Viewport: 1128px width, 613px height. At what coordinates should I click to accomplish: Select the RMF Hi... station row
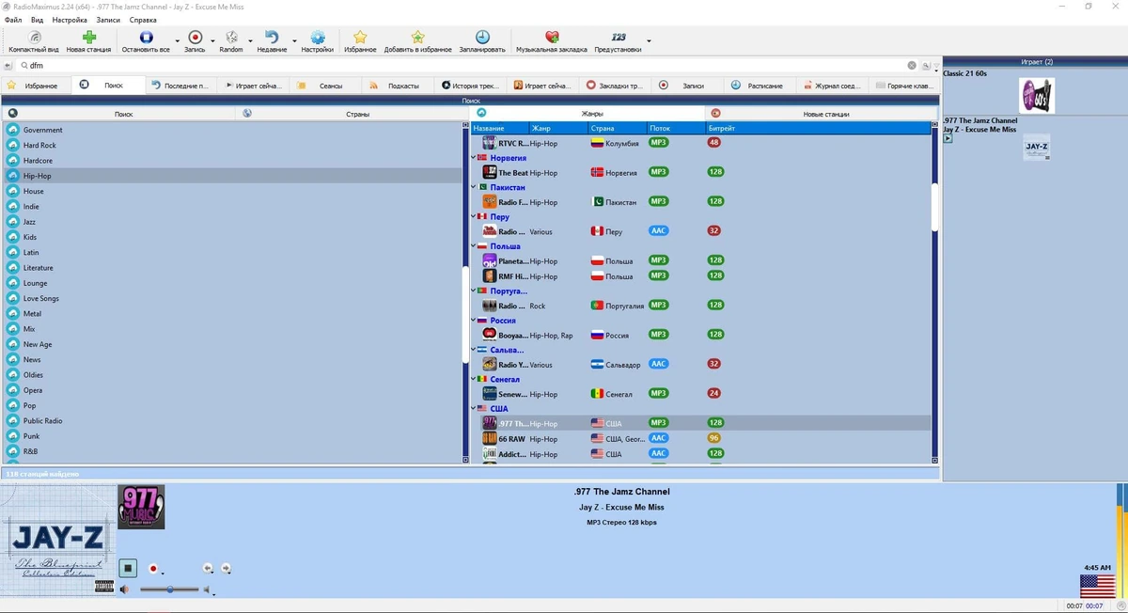coord(700,276)
